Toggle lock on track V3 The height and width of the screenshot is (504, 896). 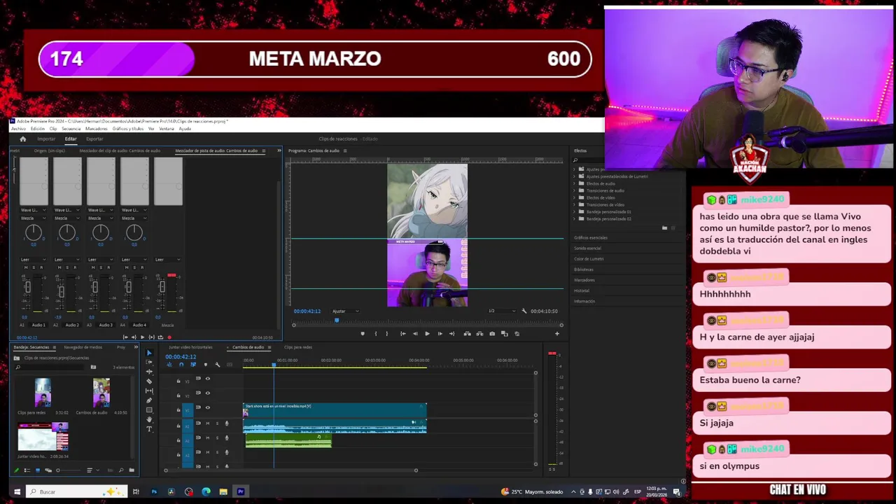[178, 381]
